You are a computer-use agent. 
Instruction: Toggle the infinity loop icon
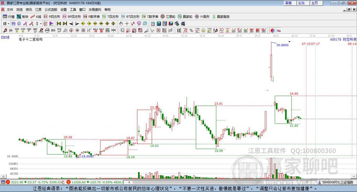tap(279, 30)
